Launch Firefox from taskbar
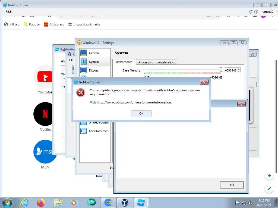 point(41,203)
